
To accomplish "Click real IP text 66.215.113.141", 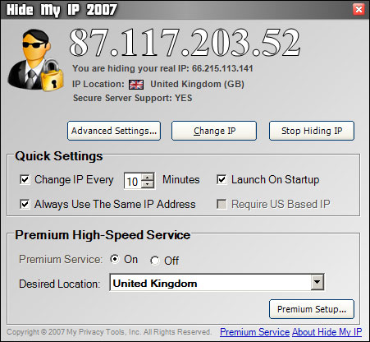I will [x=222, y=68].
